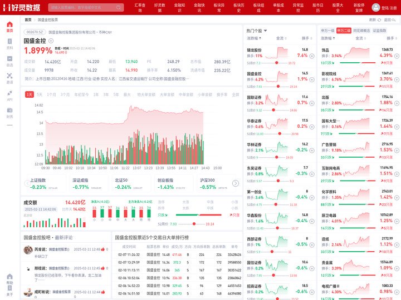Select the 最大 chart range

pos(127,94)
